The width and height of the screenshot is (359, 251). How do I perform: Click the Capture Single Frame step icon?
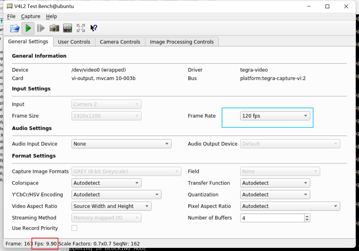[x=41, y=28]
